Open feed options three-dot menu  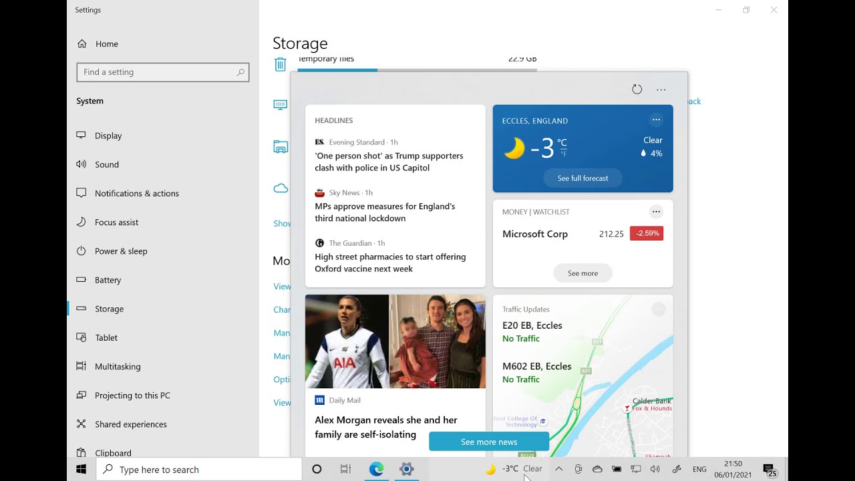click(661, 90)
